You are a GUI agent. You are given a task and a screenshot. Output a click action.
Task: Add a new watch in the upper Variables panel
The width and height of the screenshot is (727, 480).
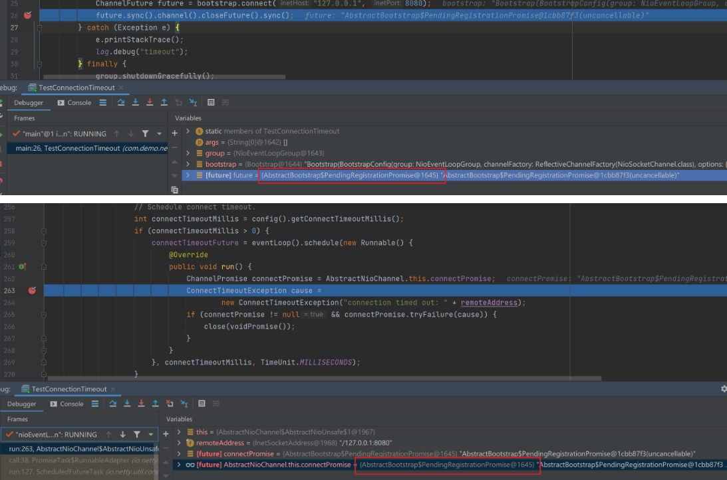[x=175, y=133]
